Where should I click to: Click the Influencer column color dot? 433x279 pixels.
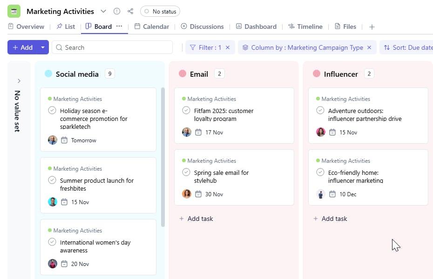pos(317,73)
